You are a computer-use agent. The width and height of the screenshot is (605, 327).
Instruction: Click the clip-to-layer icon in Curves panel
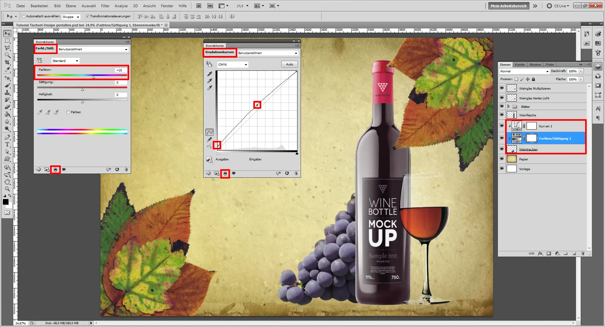225,173
